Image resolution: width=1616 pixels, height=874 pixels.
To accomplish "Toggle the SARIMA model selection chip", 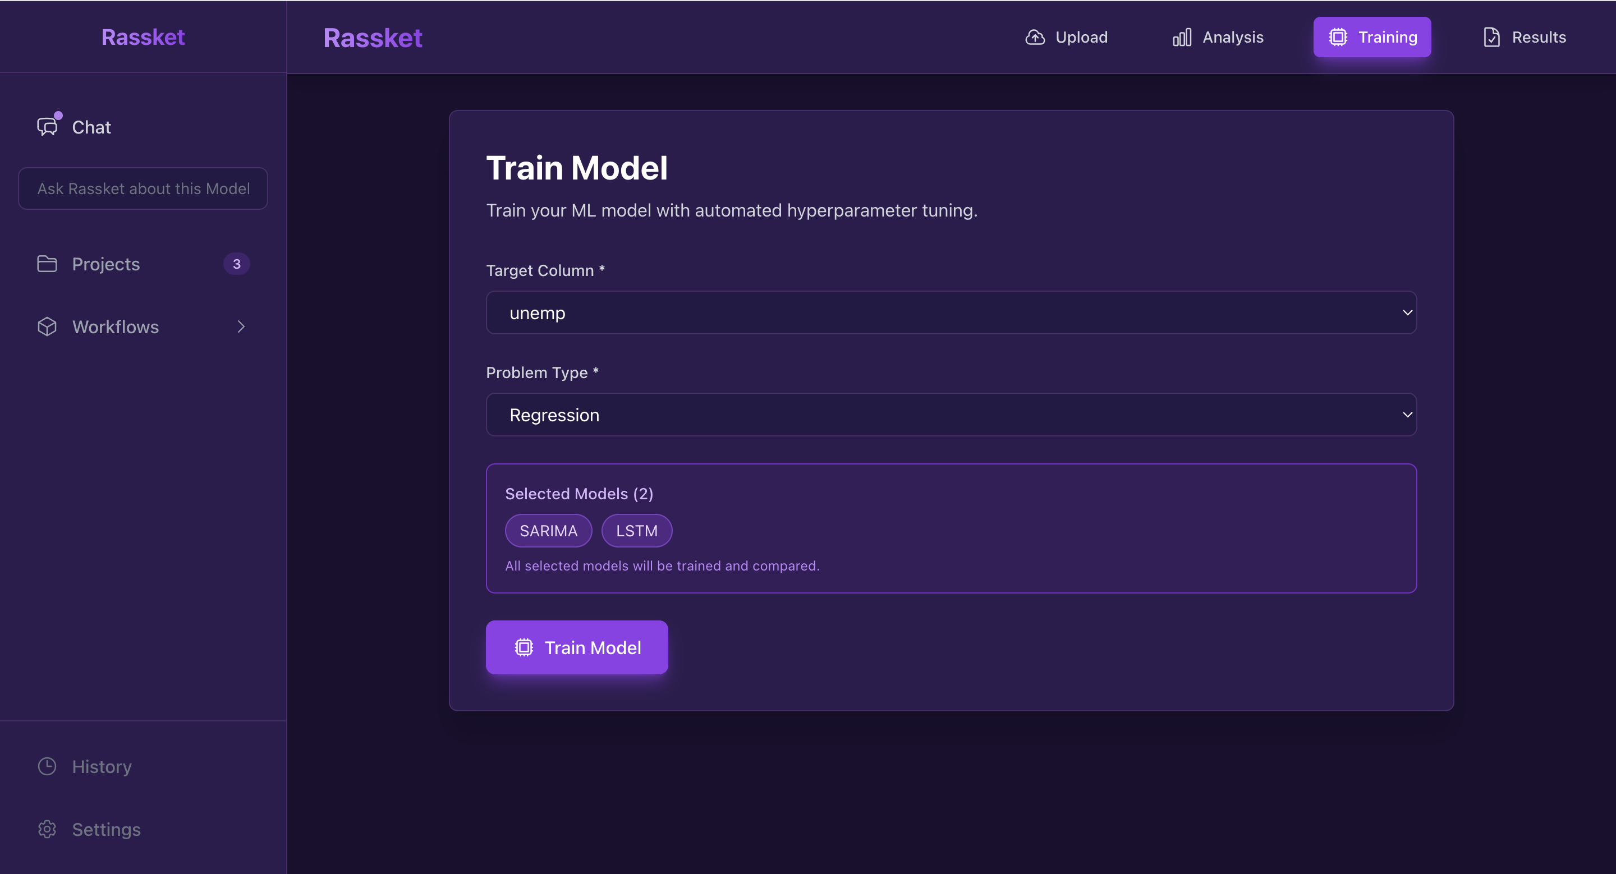I will click(x=548, y=530).
